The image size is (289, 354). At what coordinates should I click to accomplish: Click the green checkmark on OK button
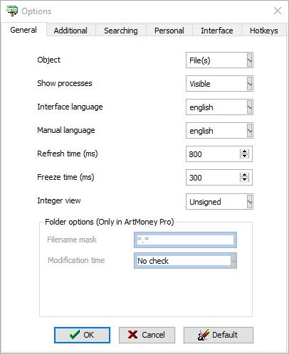click(x=75, y=335)
